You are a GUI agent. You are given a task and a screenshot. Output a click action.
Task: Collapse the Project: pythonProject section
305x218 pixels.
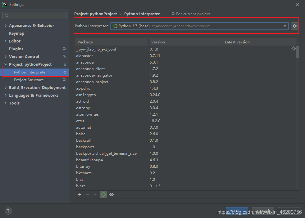point(6,64)
